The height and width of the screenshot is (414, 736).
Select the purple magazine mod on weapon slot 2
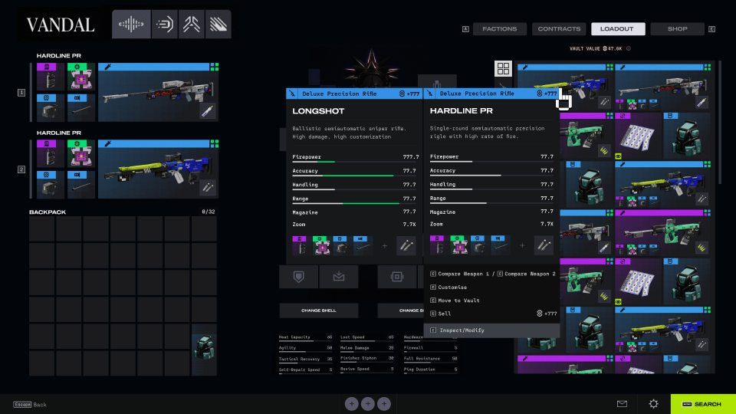[x=50, y=153]
